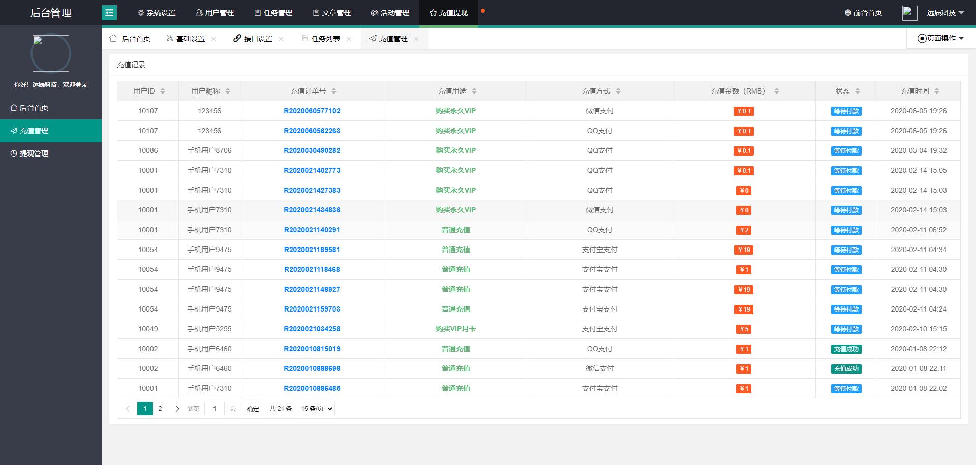Expand the 远辰科技 account dropdown
The height and width of the screenshot is (465, 976).
click(x=945, y=13)
